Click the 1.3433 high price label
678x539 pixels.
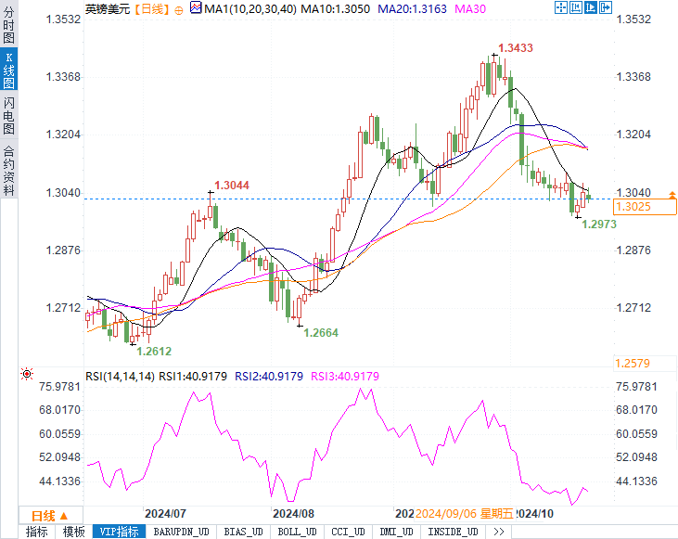click(516, 48)
